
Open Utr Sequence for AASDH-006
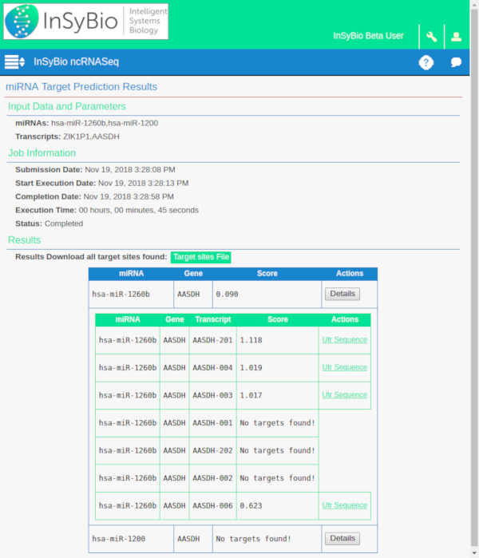[x=344, y=505]
